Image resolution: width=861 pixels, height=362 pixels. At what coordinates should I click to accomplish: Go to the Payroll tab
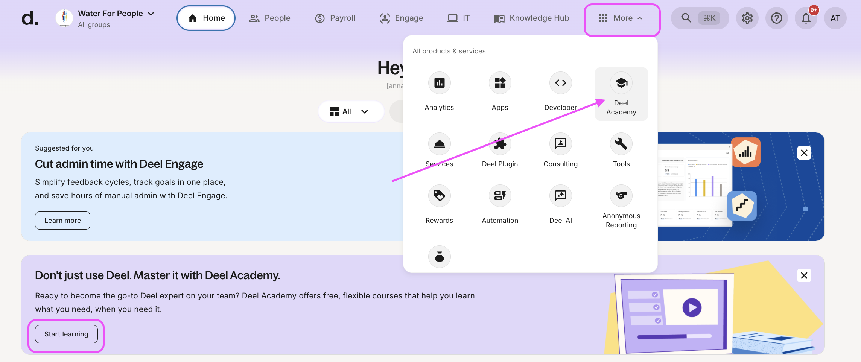tap(335, 18)
